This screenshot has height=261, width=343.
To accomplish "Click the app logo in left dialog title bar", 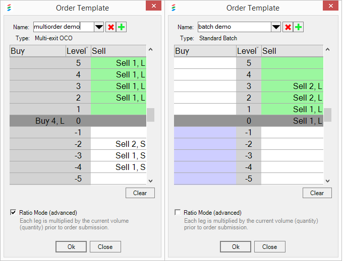I will point(9,8).
